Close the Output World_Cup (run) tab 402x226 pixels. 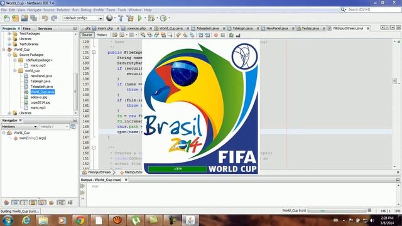pyautogui.click(x=126, y=180)
